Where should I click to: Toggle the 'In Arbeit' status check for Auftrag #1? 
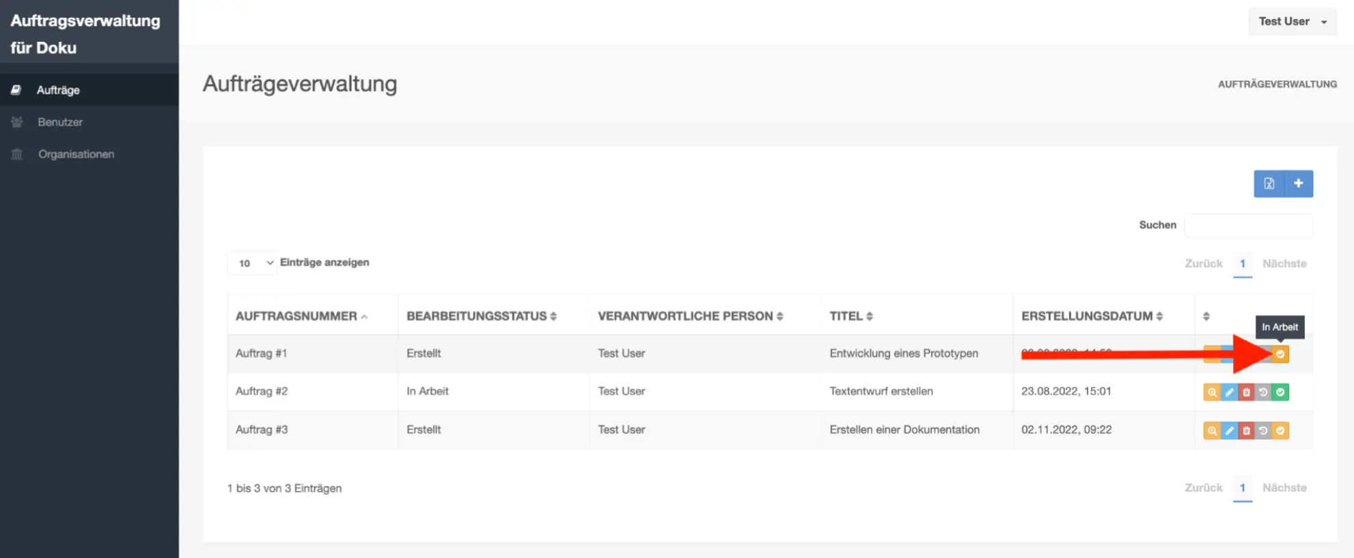[x=1280, y=354]
